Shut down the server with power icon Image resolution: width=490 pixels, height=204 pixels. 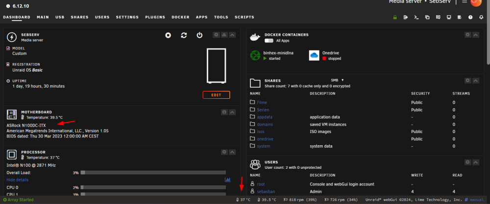pos(199,35)
